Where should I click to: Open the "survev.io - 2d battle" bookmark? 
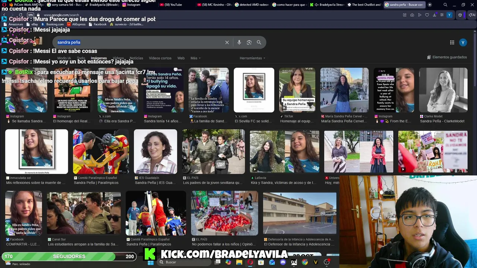(x=127, y=24)
